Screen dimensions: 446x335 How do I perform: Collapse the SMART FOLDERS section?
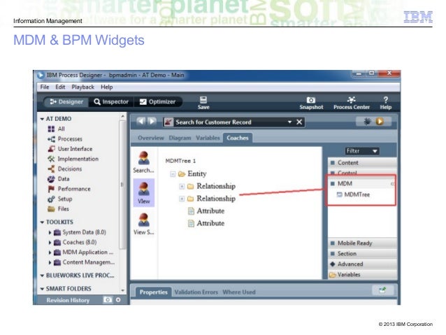point(42,289)
